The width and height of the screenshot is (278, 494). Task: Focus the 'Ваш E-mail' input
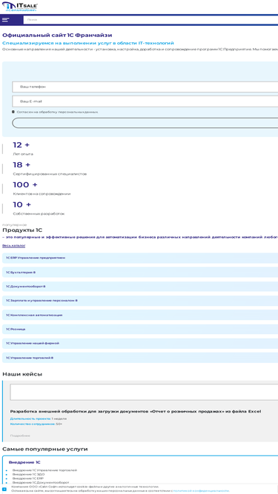point(145,101)
